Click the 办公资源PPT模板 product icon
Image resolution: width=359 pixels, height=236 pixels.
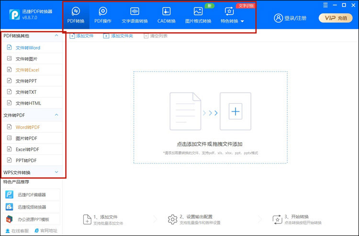coord(10,219)
